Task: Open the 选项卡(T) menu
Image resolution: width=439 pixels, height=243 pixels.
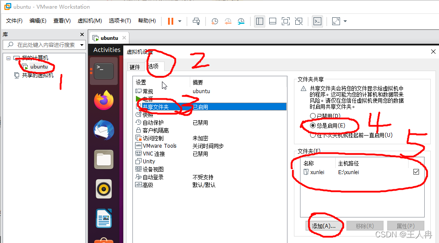Action: click(x=120, y=21)
